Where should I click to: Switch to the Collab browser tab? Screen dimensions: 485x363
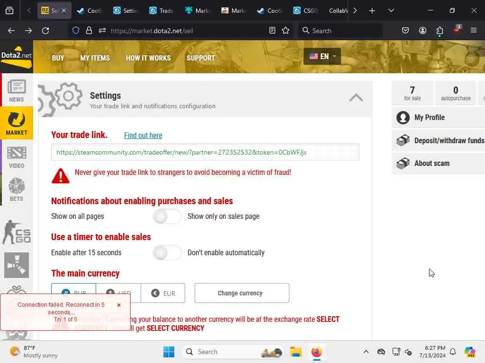point(338,10)
